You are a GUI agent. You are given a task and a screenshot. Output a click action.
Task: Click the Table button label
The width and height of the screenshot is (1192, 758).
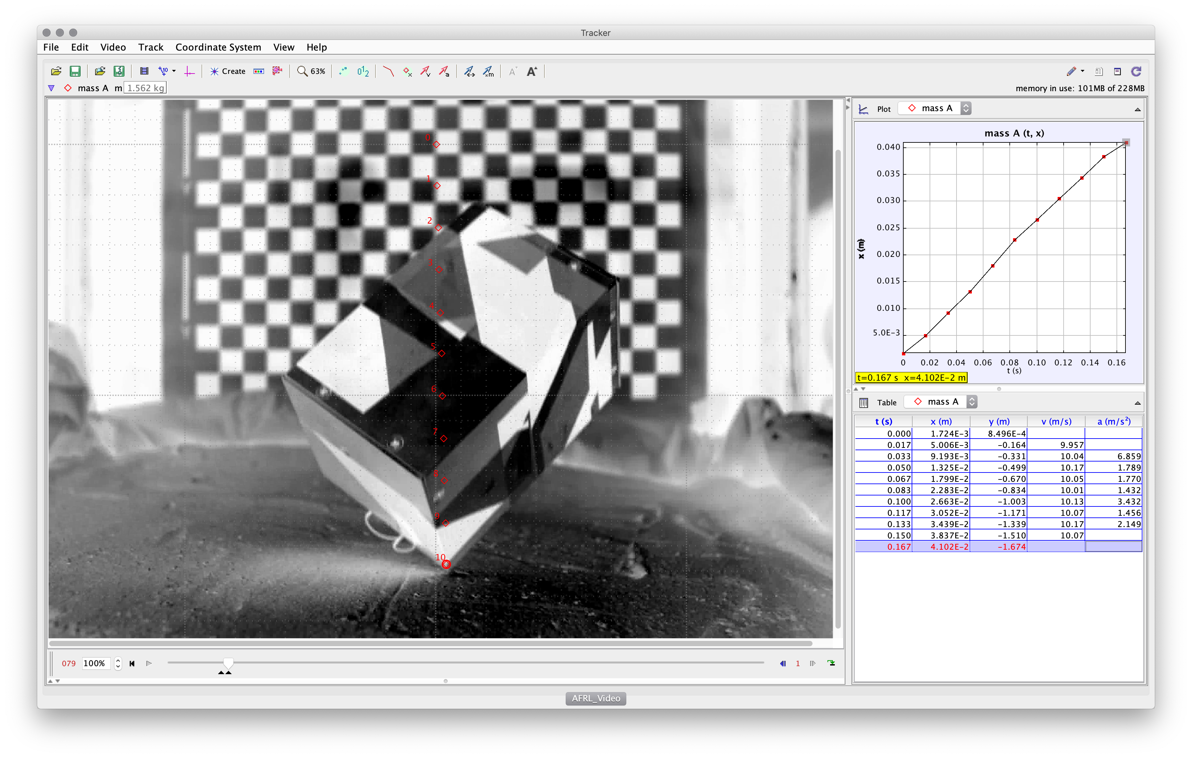pos(887,403)
